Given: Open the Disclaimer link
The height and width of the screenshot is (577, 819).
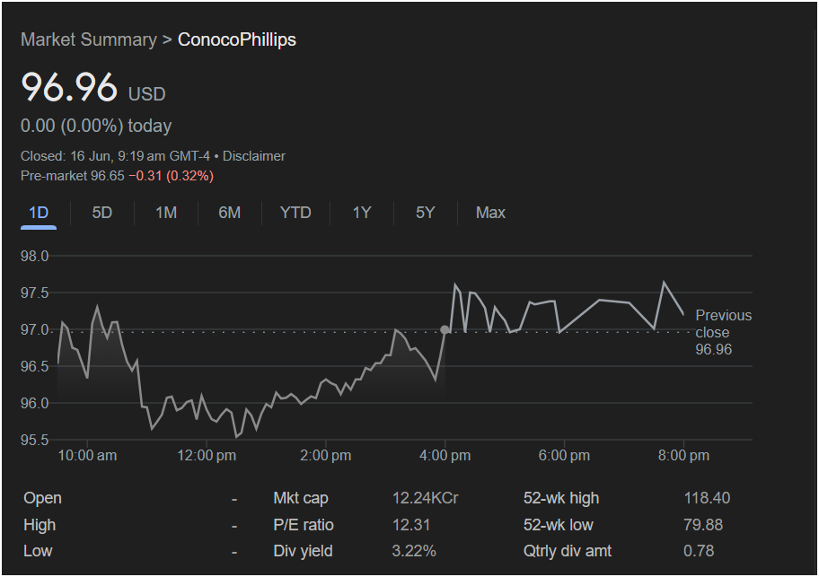Looking at the screenshot, I should [x=254, y=156].
